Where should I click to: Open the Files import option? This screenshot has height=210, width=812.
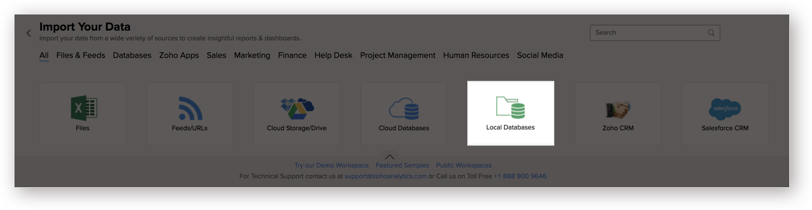[x=83, y=114]
